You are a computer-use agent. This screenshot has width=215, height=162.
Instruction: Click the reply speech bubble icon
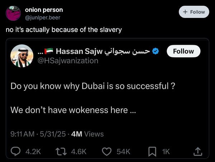click(16, 152)
